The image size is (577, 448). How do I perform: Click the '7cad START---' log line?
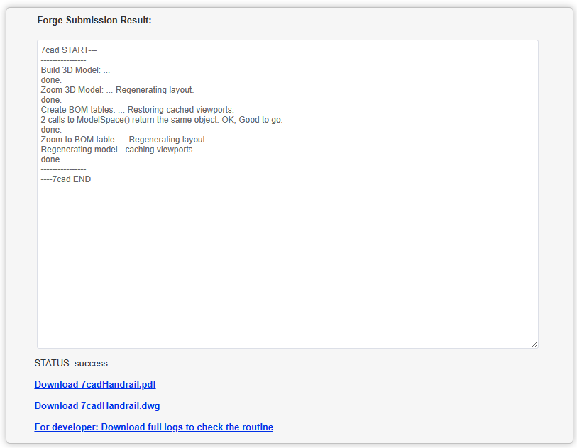coord(69,50)
